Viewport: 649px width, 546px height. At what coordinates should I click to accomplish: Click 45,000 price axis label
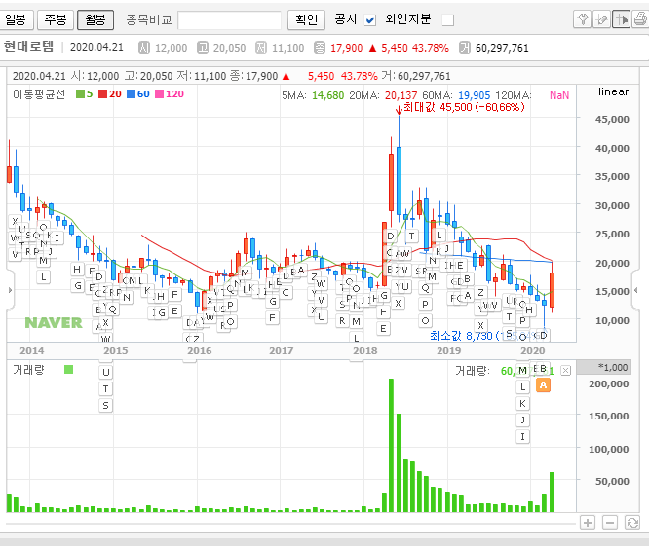[x=612, y=119]
